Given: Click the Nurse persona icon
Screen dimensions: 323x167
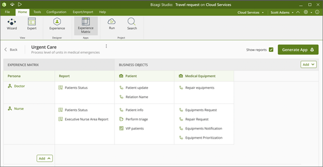Looking at the screenshot, I should pos(10,109).
